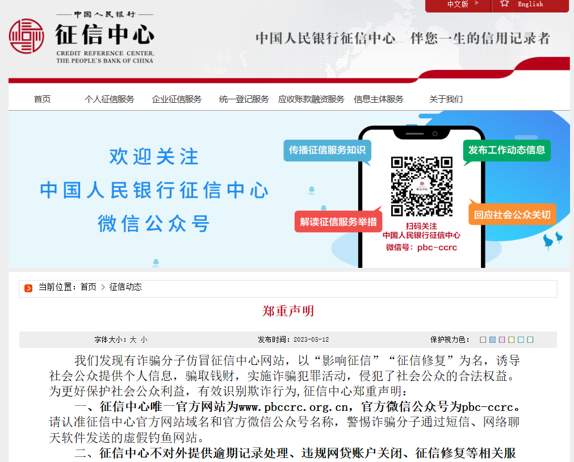Click 征信动态 in the breadcrumb
This screenshot has height=462, width=574.
[x=125, y=287]
